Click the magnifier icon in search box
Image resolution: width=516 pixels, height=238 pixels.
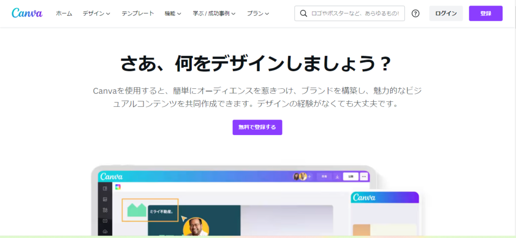point(304,14)
